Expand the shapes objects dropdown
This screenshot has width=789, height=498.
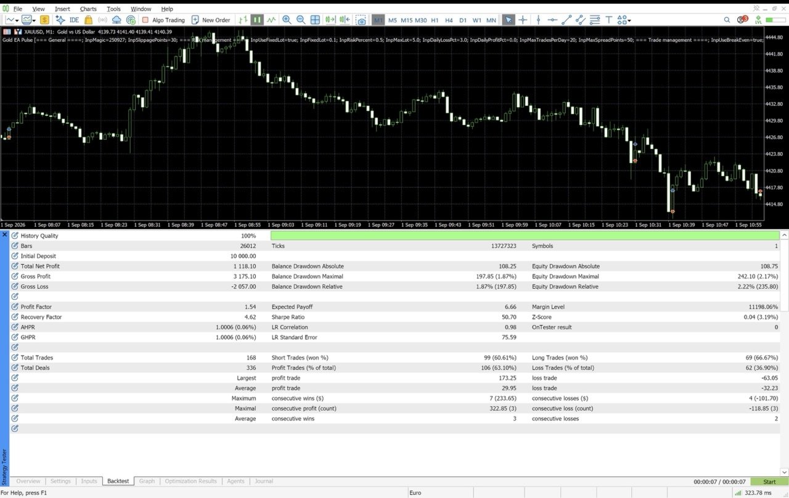click(x=629, y=20)
